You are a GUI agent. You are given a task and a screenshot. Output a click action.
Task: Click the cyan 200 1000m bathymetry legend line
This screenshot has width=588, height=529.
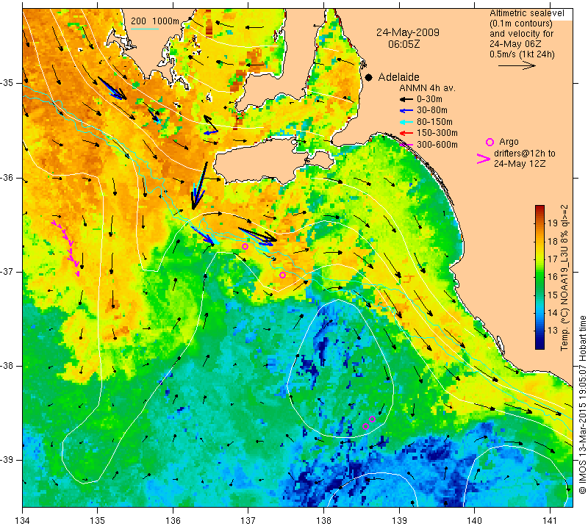coord(144,29)
